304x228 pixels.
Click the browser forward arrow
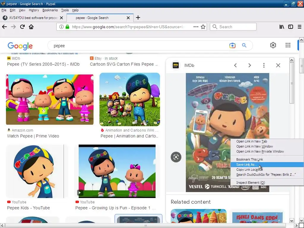click(x=13, y=27)
